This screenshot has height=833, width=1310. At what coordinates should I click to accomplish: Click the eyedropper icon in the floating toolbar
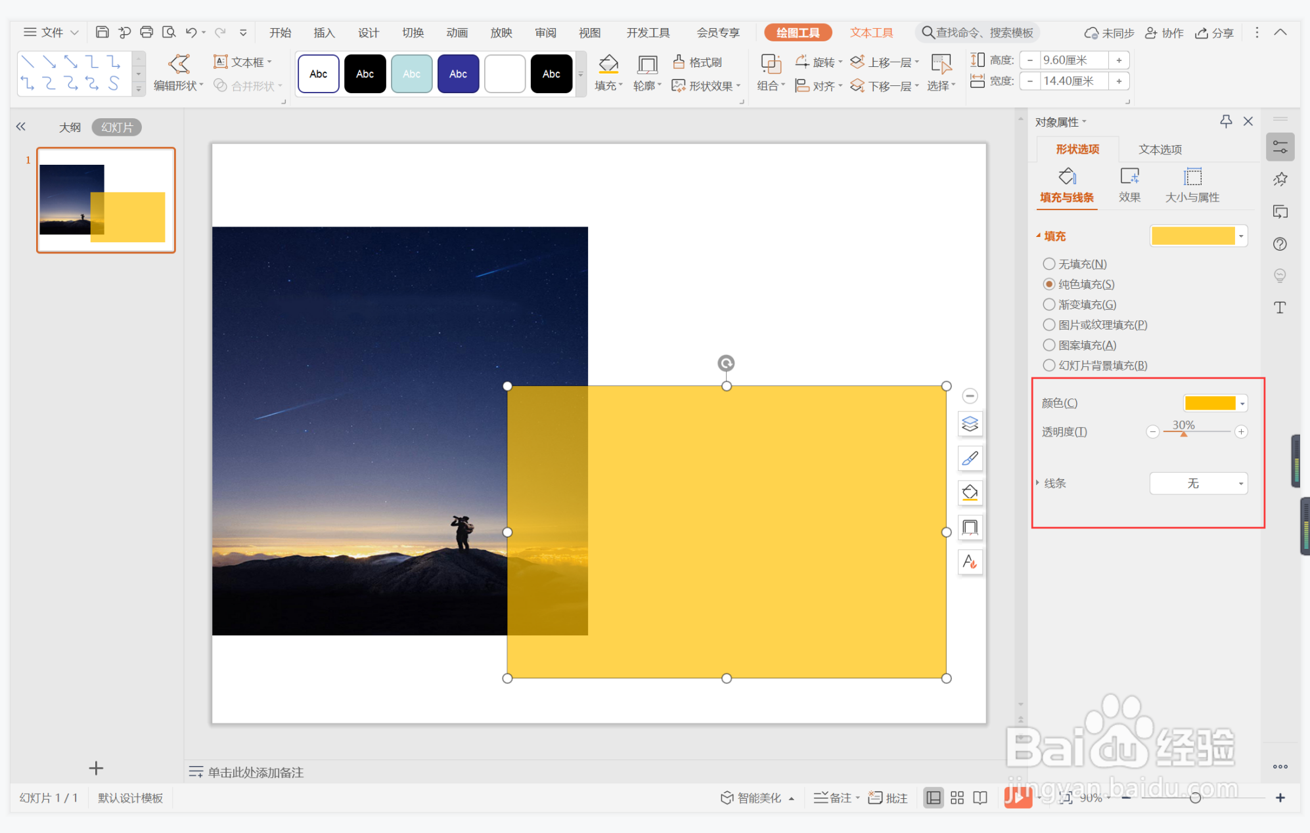[970, 458]
